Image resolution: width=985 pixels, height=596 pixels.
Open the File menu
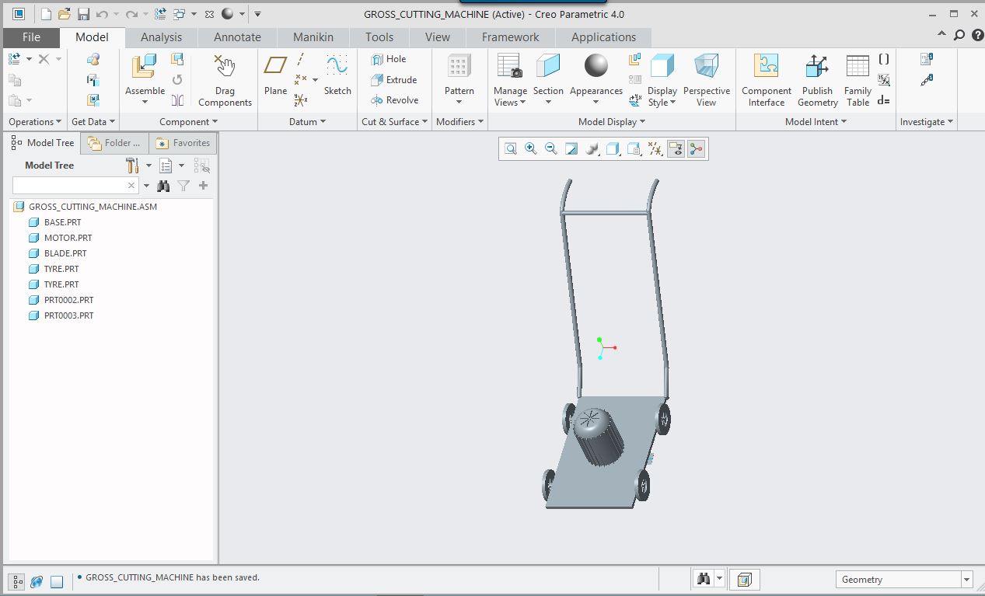coord(31,37)
